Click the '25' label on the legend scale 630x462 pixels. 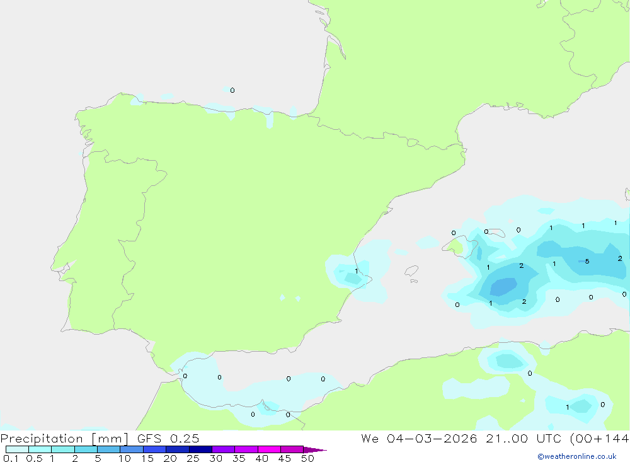click(x=193, y=458)
